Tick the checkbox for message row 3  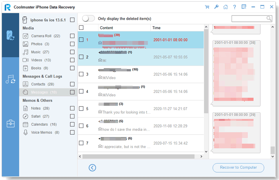click(x=81, y=74)
